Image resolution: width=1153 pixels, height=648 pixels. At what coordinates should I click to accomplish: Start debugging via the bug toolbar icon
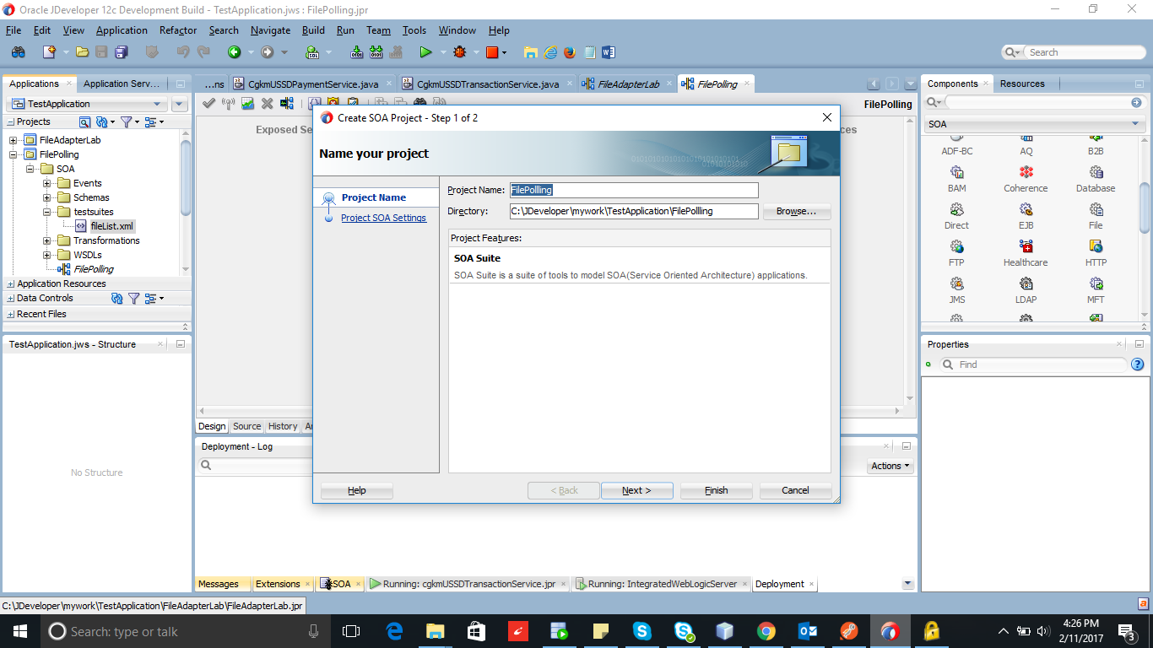[460, 51]
